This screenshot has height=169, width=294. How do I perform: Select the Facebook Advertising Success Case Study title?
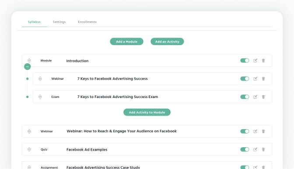pyautogui.click(x=103, y=167)
